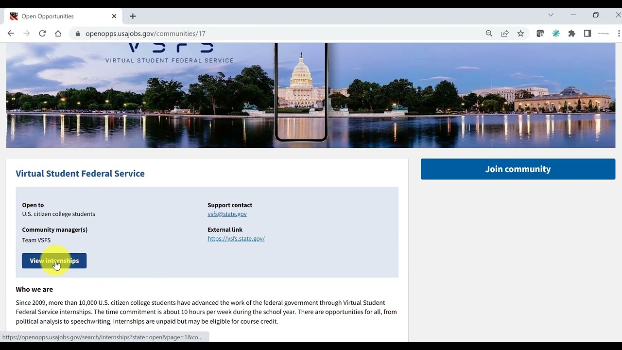Click the View internships button
The image size is (622, 350).
[54, 261]
